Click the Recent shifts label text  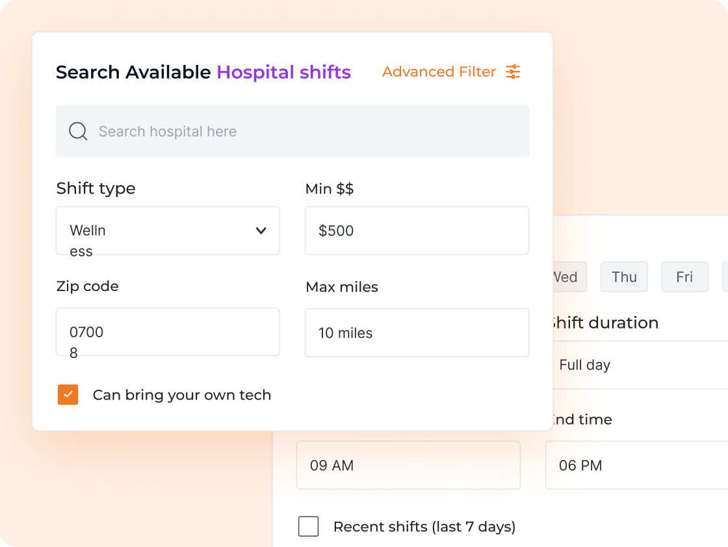point(424,527)
